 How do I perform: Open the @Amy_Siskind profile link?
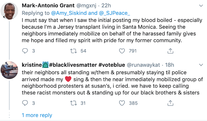pos(69,13)
